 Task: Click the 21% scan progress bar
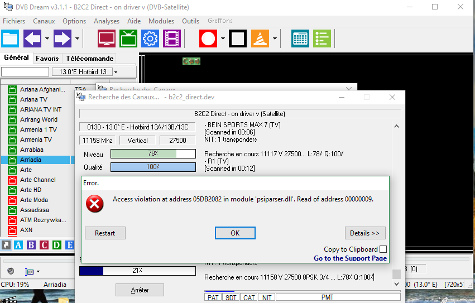pyautogui.click(x=137, y=271)
